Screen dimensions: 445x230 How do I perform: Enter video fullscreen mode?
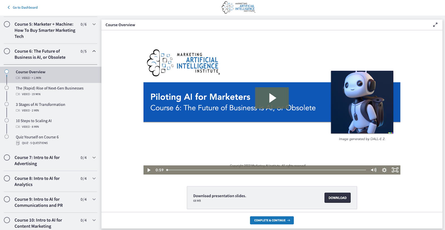tap(395, 170)
